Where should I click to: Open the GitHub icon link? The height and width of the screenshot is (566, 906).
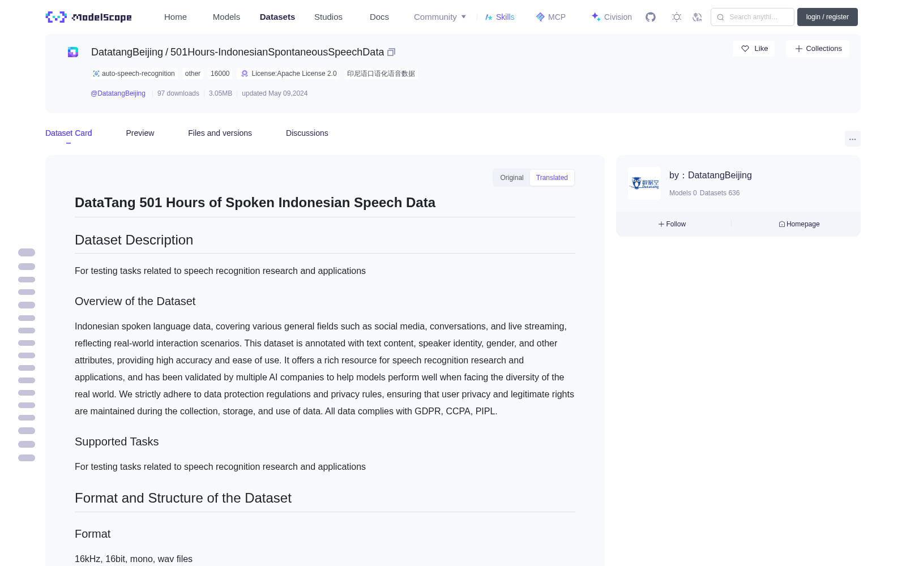click(x=651, y=17)
